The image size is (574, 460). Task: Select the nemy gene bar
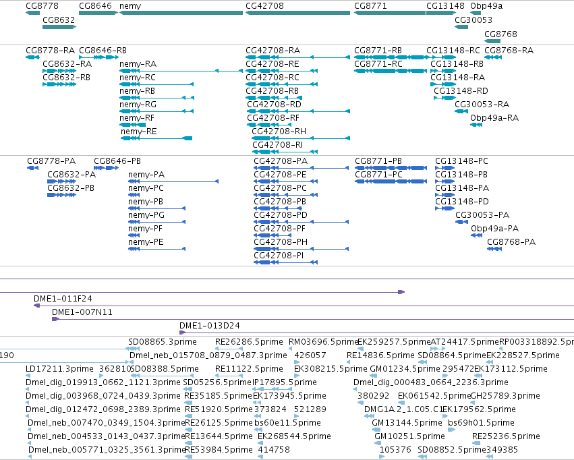click(x=181, y=13)
